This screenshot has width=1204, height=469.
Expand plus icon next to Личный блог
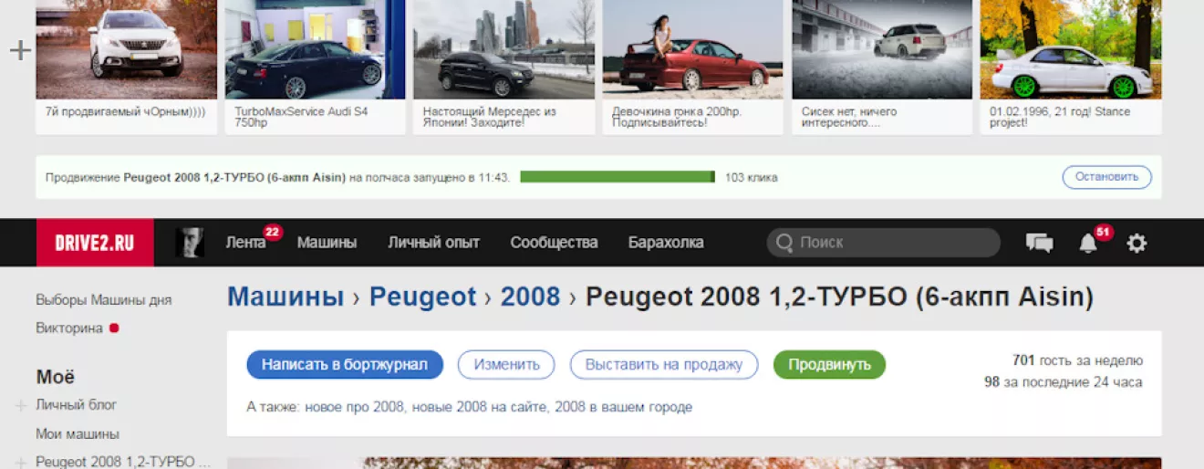(x=21, y=405)
